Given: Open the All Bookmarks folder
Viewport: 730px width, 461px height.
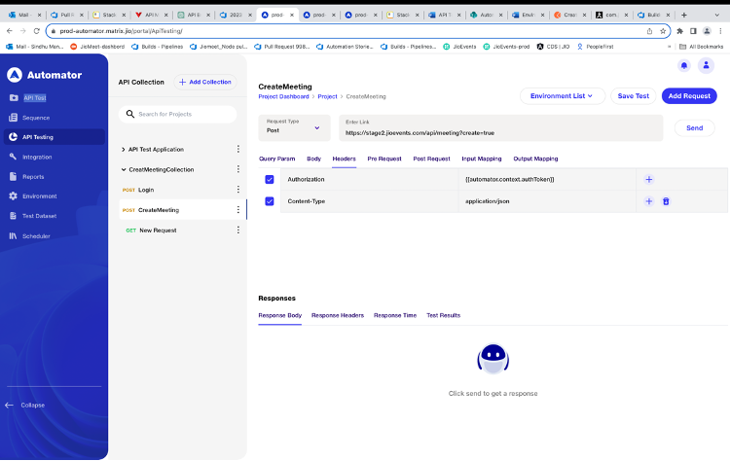Looking at the screenshot, I should point(702,47).
